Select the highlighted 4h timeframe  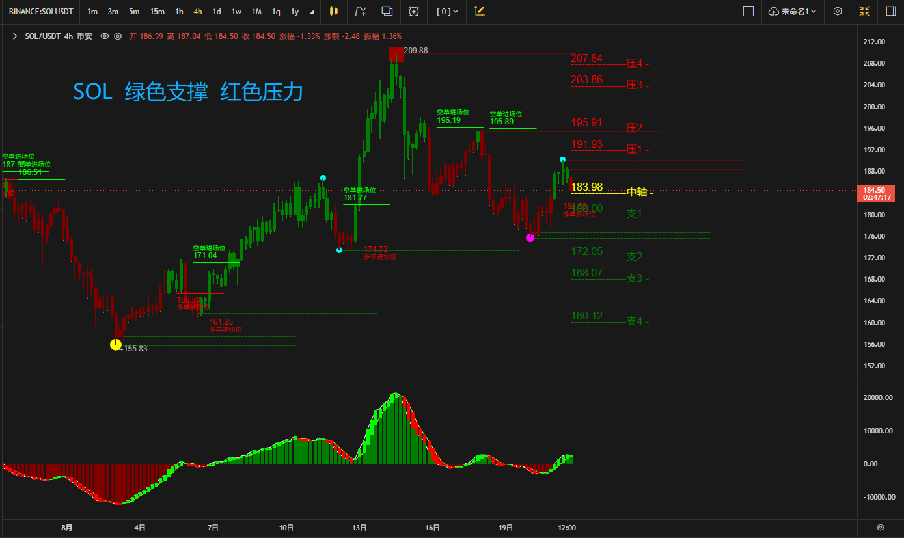[197, 11]
